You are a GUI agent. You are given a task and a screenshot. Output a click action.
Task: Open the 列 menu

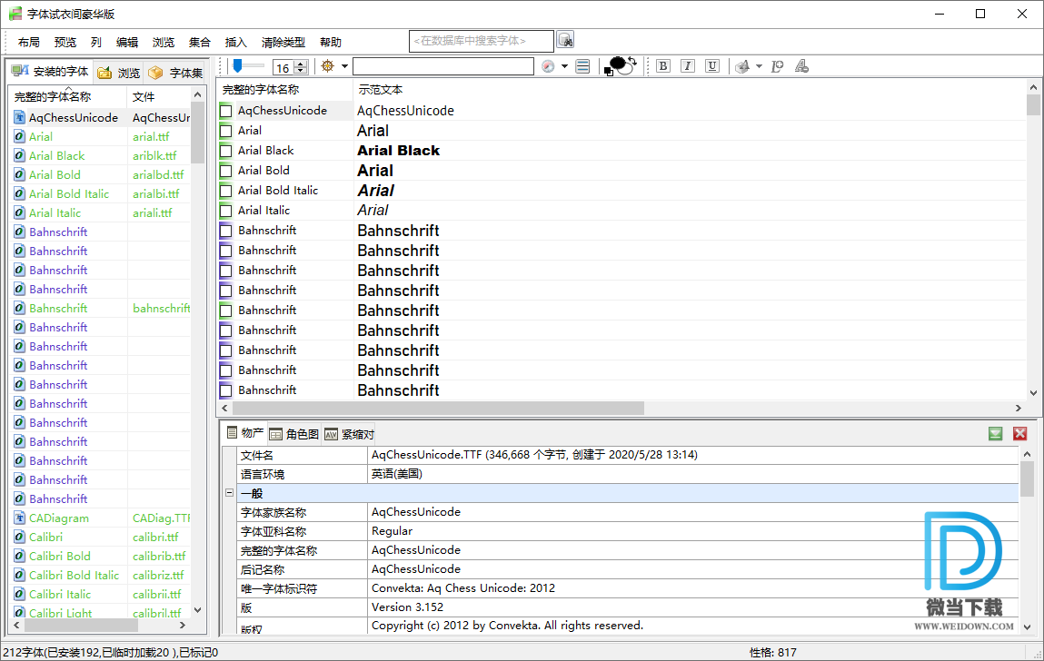pyautogui.click(x=96, y=42)
